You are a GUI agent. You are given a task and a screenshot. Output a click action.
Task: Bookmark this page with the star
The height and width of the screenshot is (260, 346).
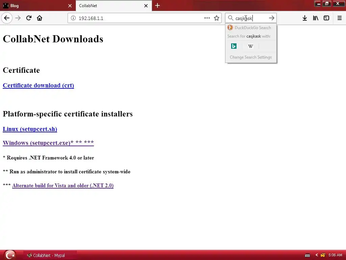tap(217, 18)
